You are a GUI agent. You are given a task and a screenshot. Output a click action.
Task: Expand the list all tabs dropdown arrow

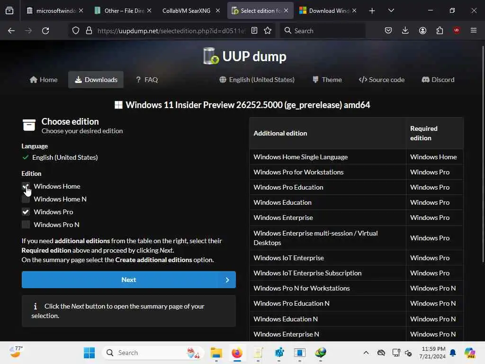pyautogui.click(x=391, y=10)
